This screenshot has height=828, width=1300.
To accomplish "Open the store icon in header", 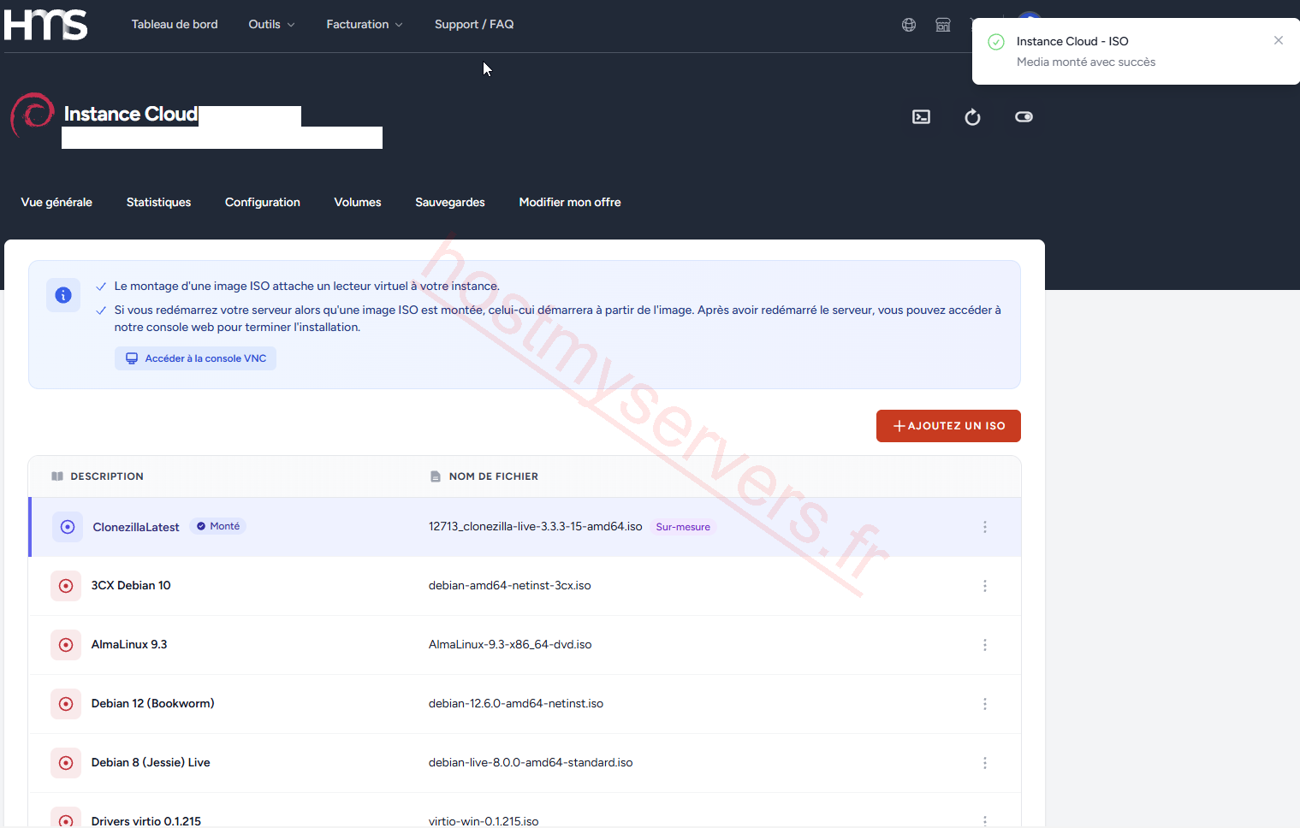I will tap(943, 25).
